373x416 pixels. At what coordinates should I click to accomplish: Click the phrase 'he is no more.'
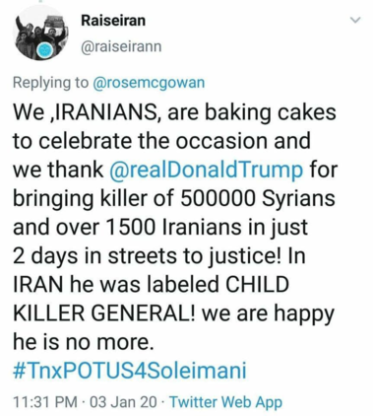(84, 342)
